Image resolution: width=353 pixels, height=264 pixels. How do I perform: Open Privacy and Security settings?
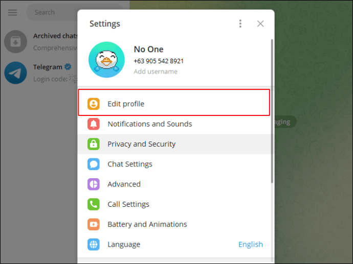pos(141,144)
